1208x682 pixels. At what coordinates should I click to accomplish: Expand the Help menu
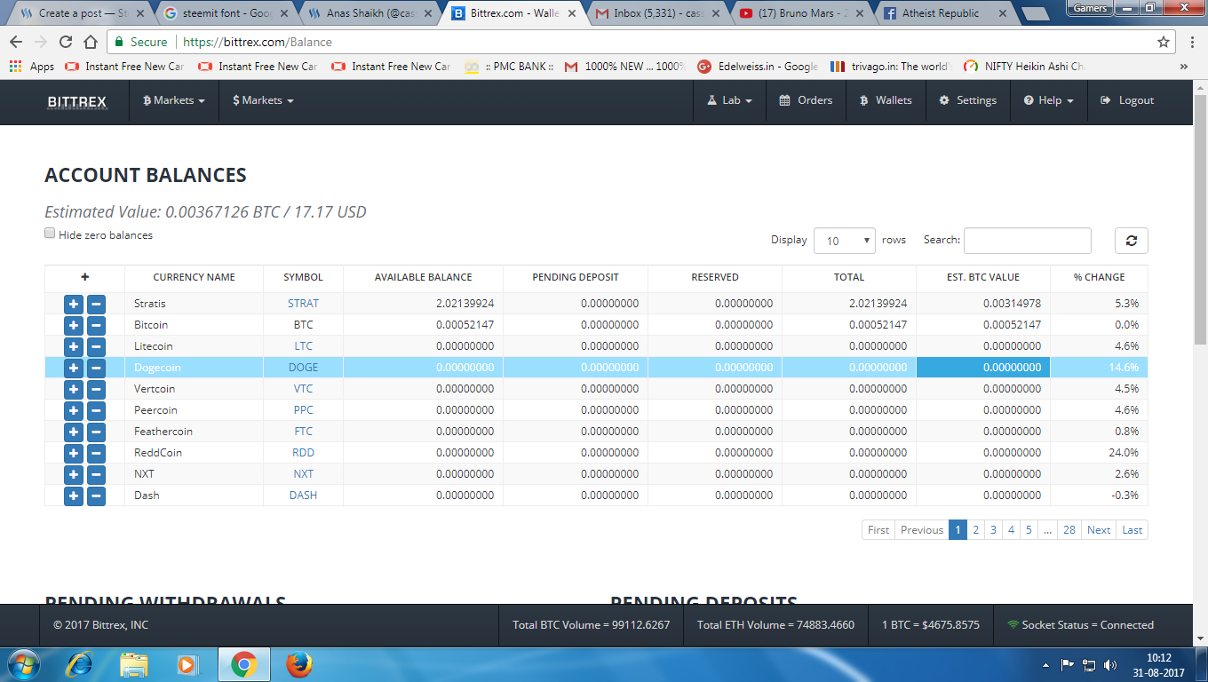pos(1048,100)
